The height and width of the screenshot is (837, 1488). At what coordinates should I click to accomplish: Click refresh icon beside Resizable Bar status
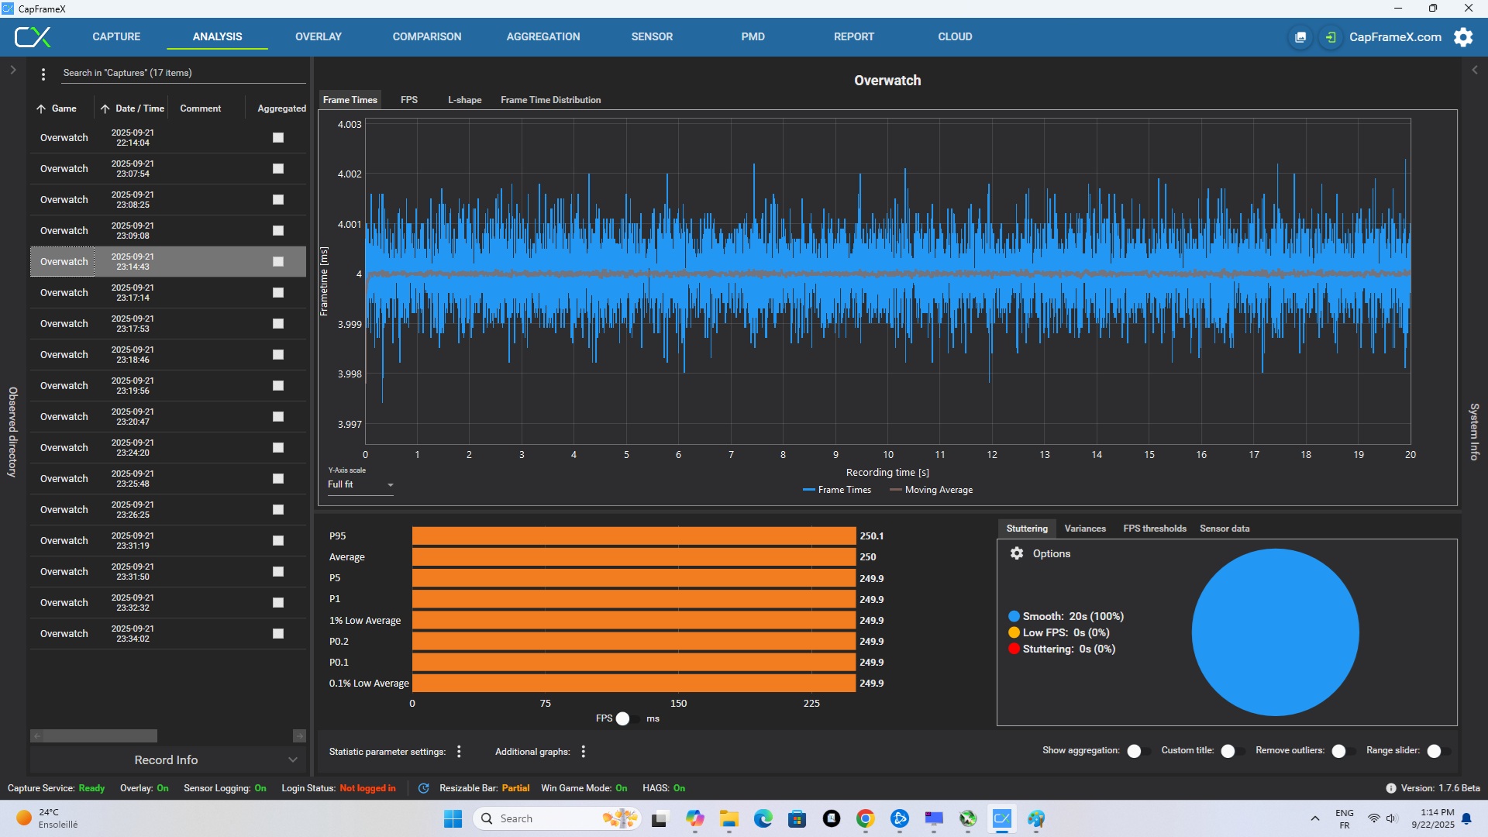(x=423, y=788)
